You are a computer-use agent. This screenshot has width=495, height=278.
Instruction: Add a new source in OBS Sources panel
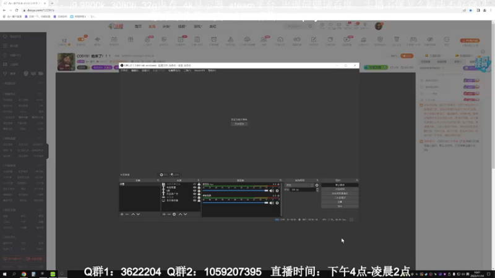[164, 214]
